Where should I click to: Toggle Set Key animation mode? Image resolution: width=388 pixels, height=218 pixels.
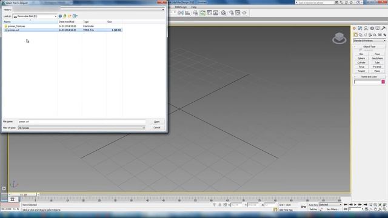click(313, 210)
